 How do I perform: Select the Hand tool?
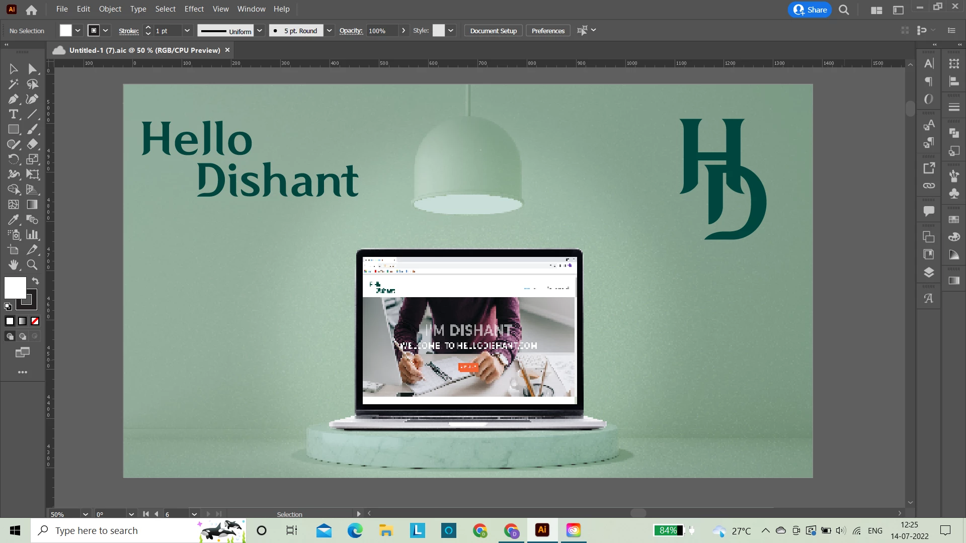click(x=13, y=265)
